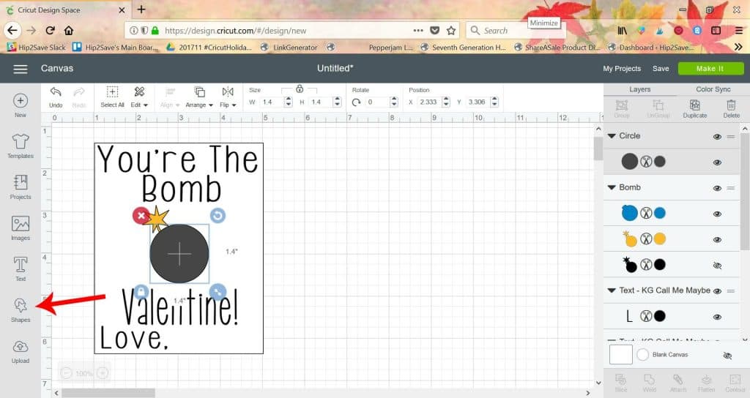Hide the blue bomb sublayer
The width and height of the screenshot is (750, 398).
click(x=716, y=214)
